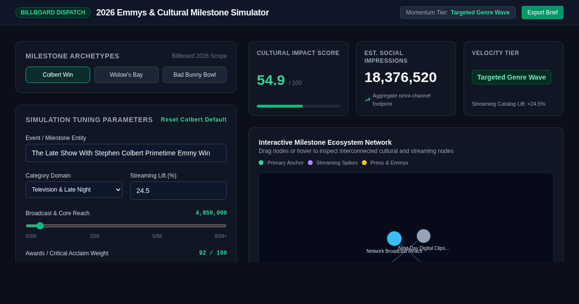This screenshot has height=304, width=579.
Task: Click the Milestone Archetypes heading
Action: tap(72, 56)
